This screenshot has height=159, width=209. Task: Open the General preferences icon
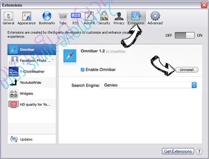click(8, 16)
